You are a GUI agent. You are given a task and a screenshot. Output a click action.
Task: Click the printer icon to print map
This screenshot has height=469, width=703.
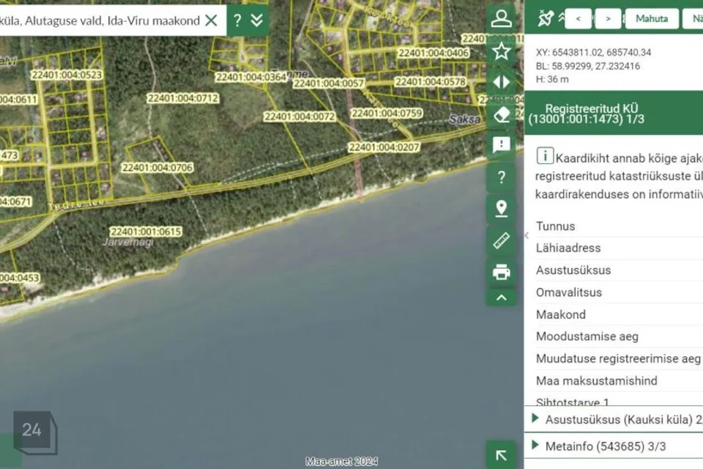click(502, 272)
